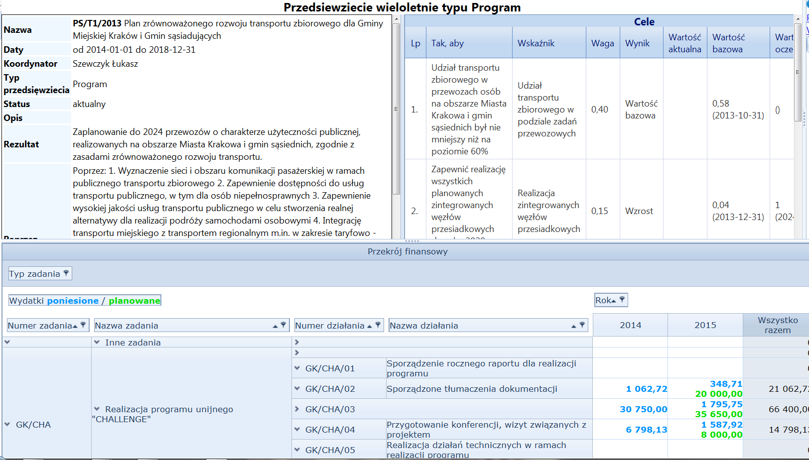Click the Nazwa zadania field header
Image resolution: width=809 pixels, height=460 pixels.
[x=191, y=326]
